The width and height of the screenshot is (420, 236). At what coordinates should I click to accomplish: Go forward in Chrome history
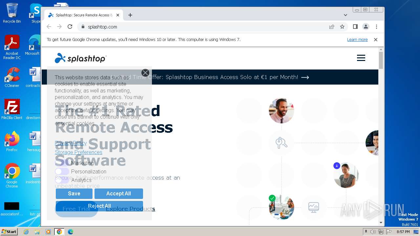(x=59, y=27)
